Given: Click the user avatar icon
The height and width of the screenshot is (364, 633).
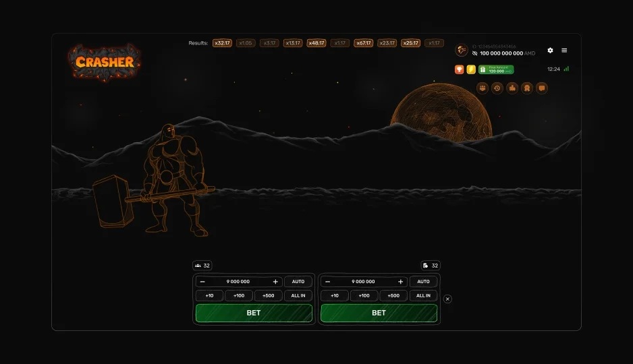Looking at the screenshot, I should click(x=462, y=50).
